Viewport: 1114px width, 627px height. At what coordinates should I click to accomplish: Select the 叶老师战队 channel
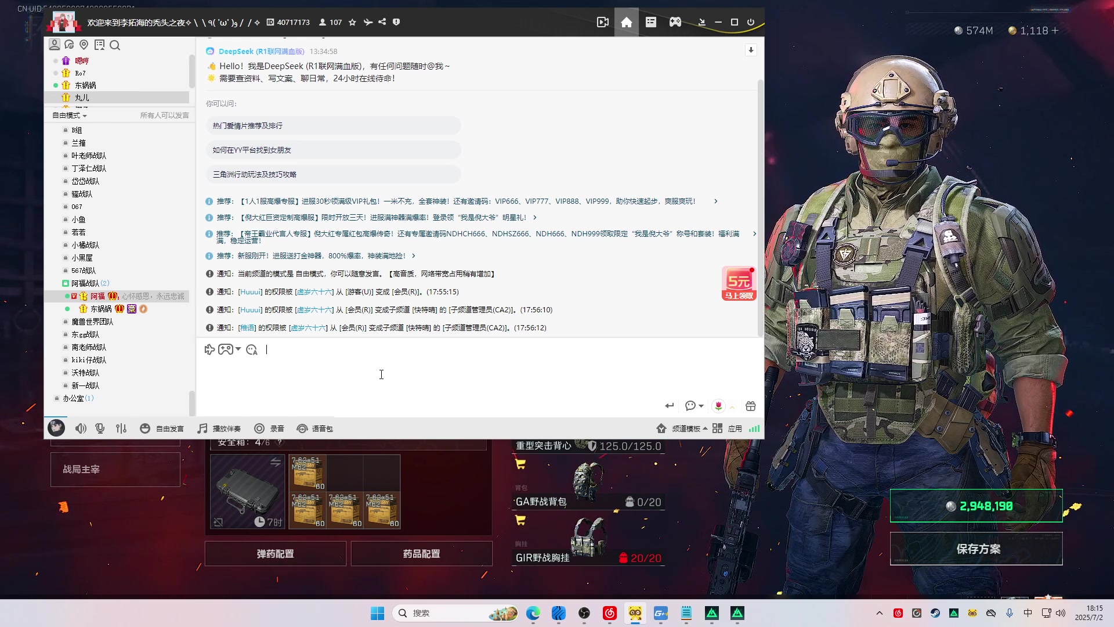pos(89,156)
